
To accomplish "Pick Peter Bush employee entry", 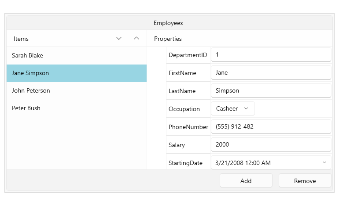I will (x=77, y=108).
